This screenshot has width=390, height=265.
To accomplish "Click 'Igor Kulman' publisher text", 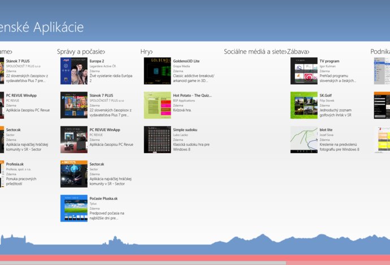I will (328, 66).
